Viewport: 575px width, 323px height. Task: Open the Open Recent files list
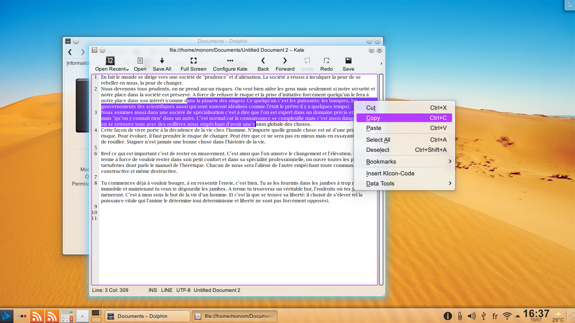[x=112, y=64]
